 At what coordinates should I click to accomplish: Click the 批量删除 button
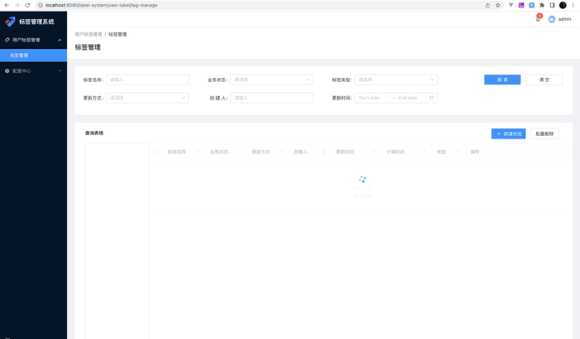545,133
